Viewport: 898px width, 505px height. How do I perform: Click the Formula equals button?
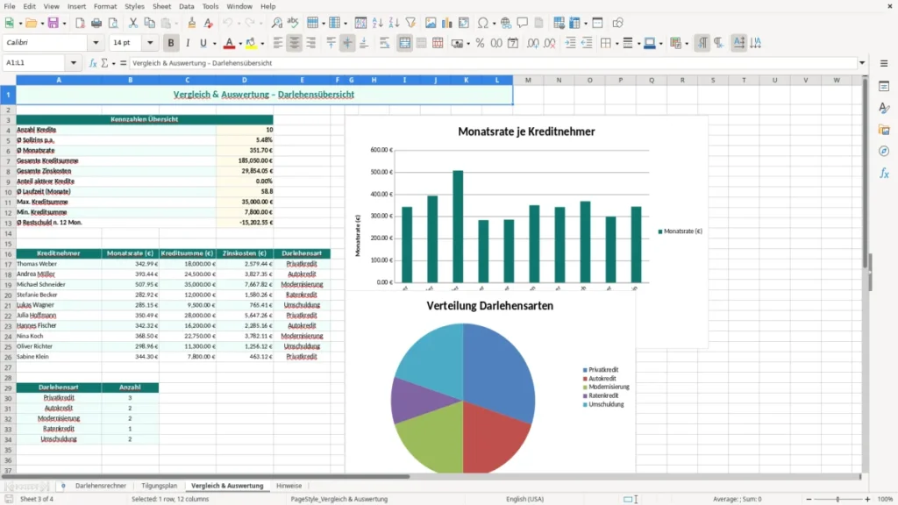tap(123, 63)
